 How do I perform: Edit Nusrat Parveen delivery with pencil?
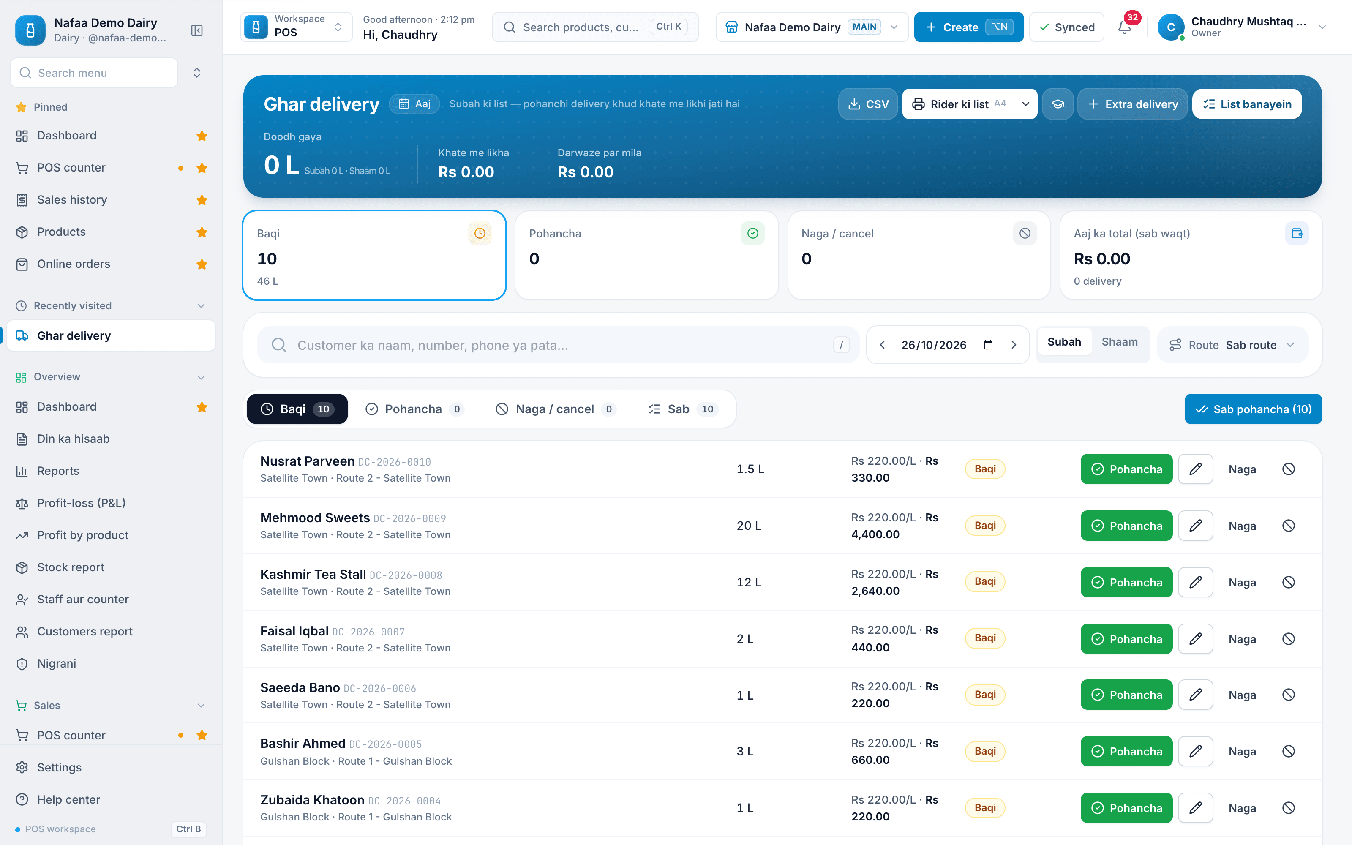pyautogui.click(x=1196, y=469)
